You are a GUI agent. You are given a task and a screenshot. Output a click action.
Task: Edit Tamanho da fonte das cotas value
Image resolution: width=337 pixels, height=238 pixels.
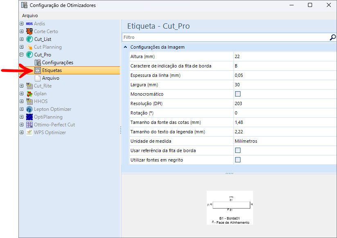(x=285, y=122)
